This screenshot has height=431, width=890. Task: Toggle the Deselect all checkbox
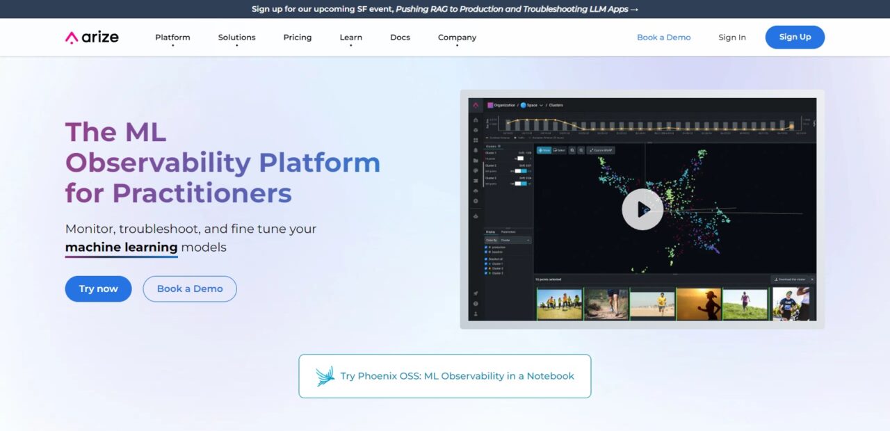point(486,259)
